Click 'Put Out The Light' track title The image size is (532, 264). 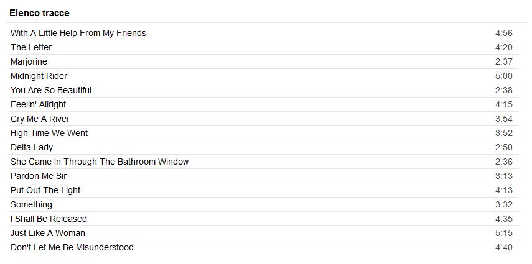45,190
